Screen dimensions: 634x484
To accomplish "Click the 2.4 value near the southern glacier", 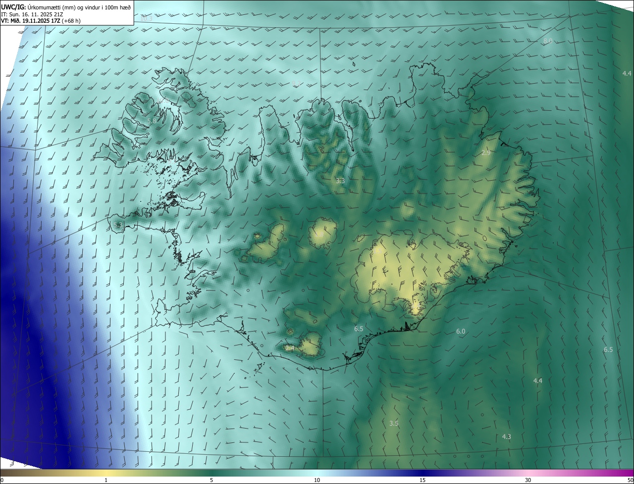I will [x=290, y=348].
